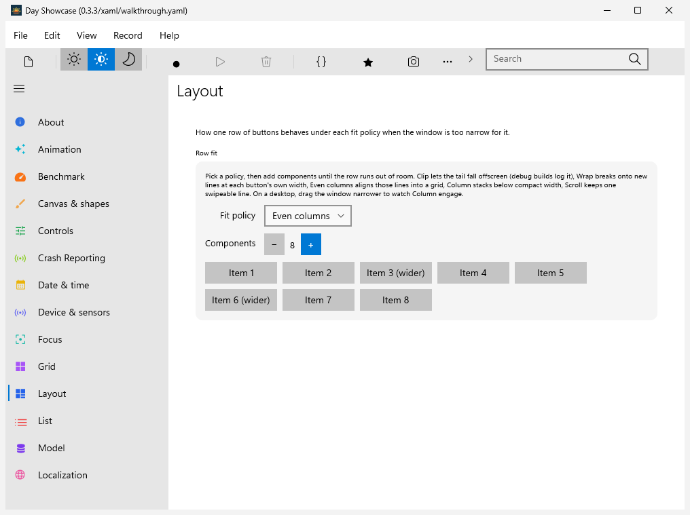Click the Item 8 button

tap(396, 300)
